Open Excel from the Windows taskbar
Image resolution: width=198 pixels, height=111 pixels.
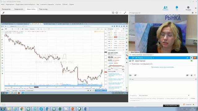[60, 109]
